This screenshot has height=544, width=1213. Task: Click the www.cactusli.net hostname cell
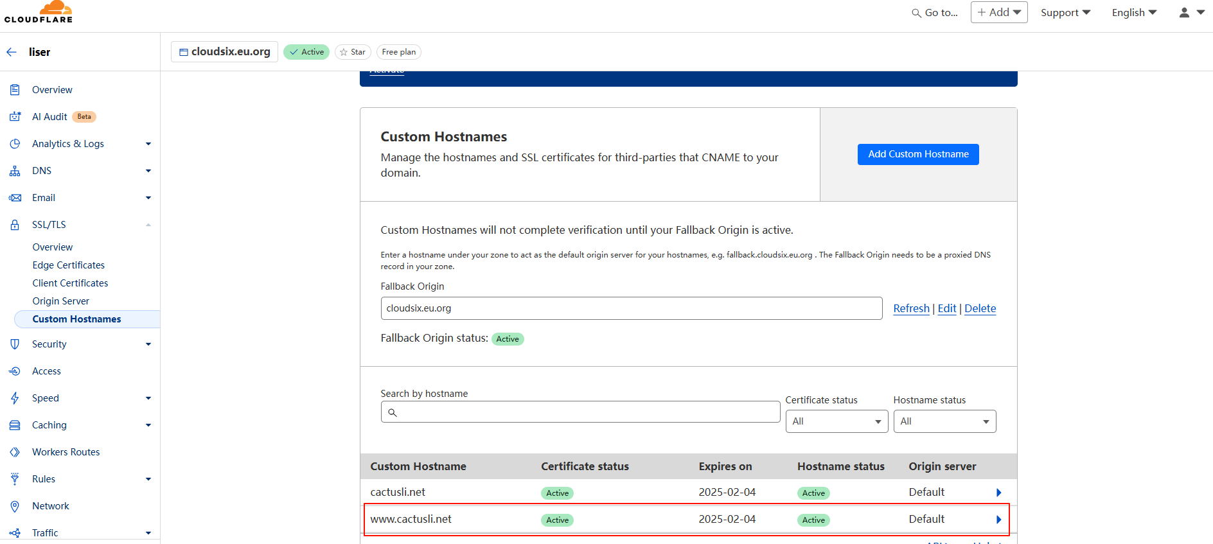(x=411, y=519)
